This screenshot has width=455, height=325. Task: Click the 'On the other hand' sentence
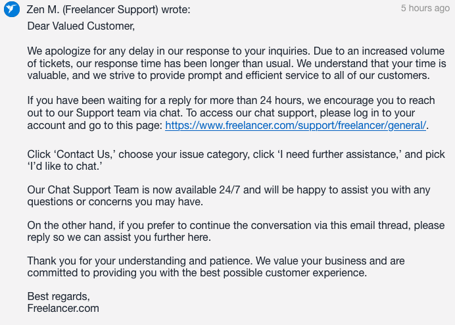click(235, 231)
